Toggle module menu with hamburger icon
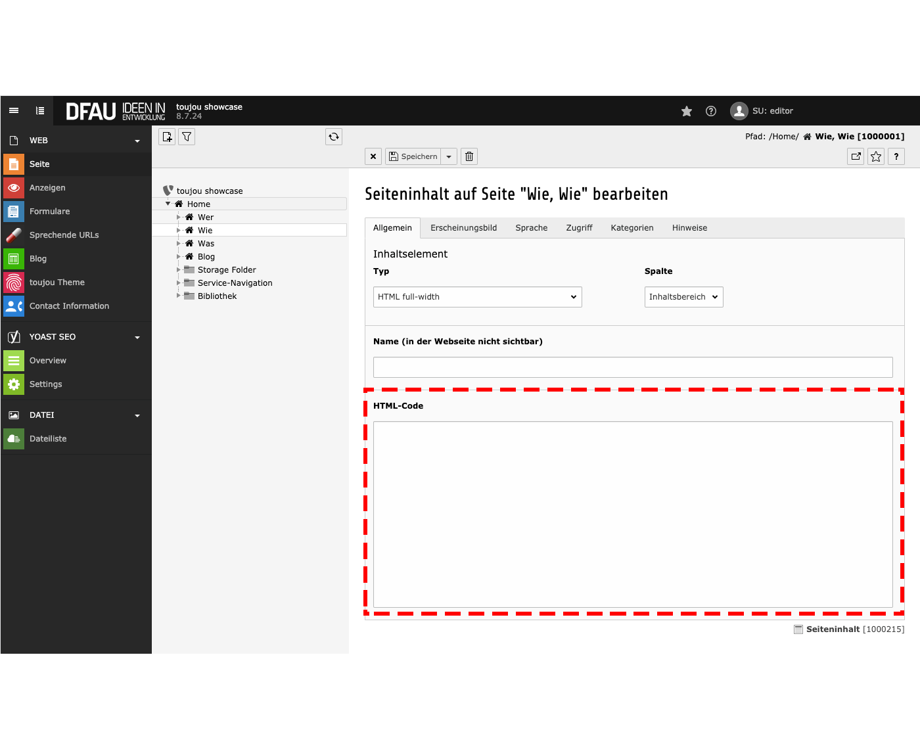Image resolution: width=920 pixels, height=749 pixels. (14, 111)
